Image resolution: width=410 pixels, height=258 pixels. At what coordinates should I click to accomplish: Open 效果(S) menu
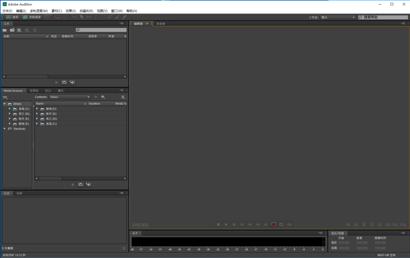(71, 11)
